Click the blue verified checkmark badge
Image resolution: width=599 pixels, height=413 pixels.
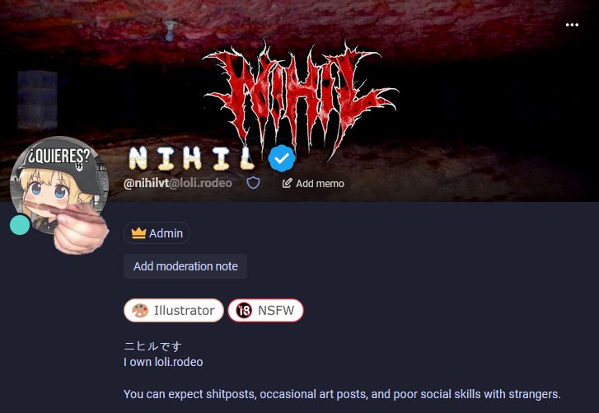pyautogui.click(x=282, y=158)
